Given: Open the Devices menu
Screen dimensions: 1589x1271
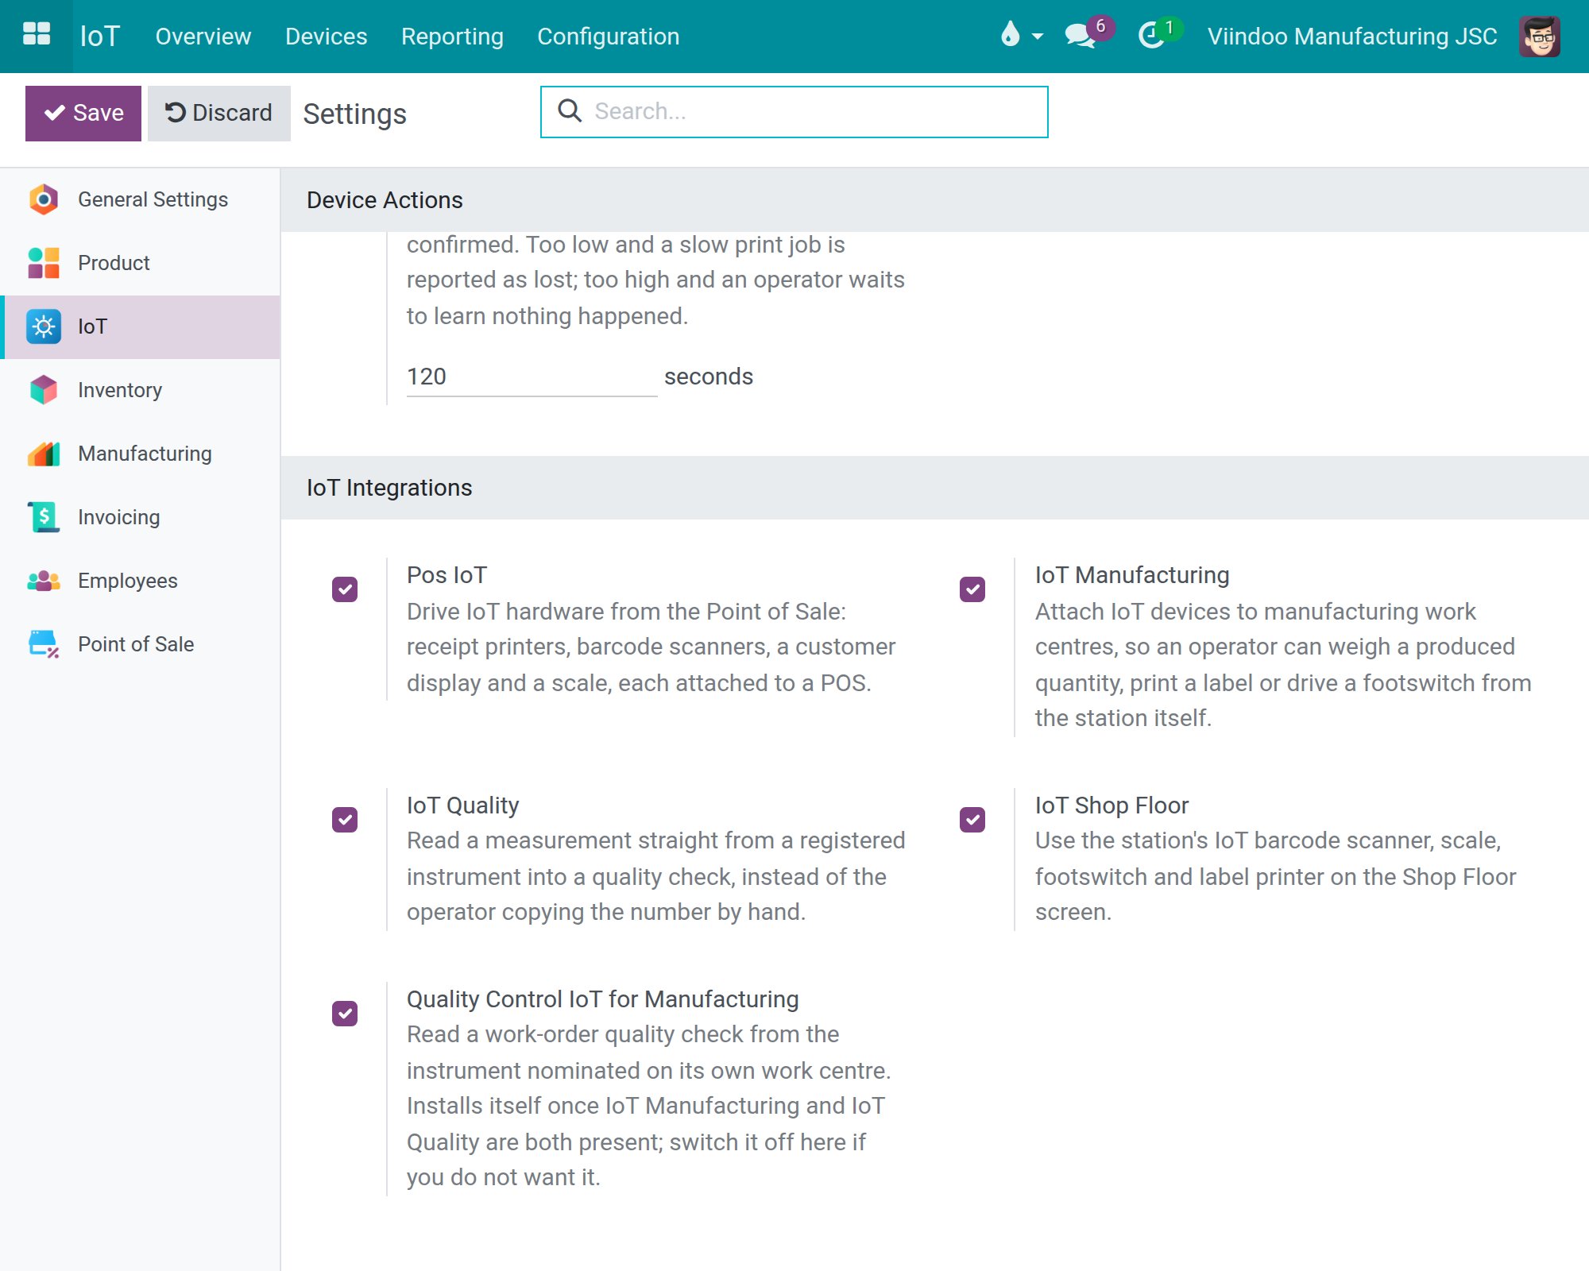Looking at the screenshot, I should 327,37.
